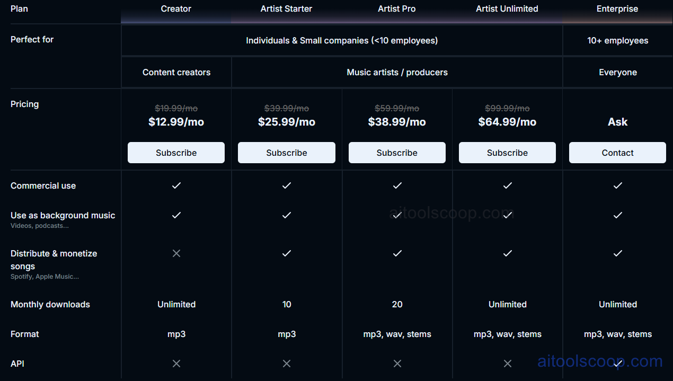Subscribe to the Artist Unlimited plan

pos(507,153)
